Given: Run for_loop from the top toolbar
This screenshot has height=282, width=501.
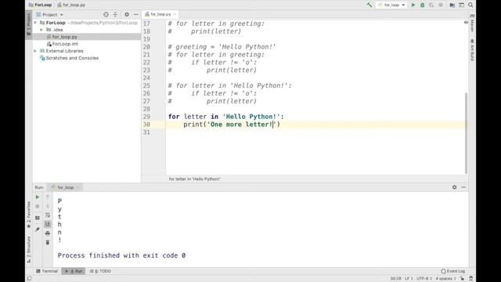Looking at the screenshot, I should (413, 5).
